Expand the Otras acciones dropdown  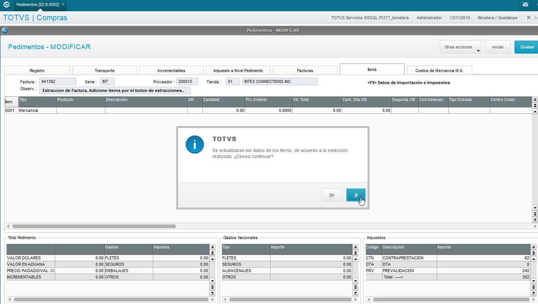[461, 47]
